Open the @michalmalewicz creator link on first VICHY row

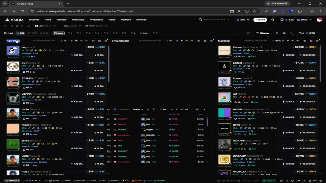(x=30, y=115)
